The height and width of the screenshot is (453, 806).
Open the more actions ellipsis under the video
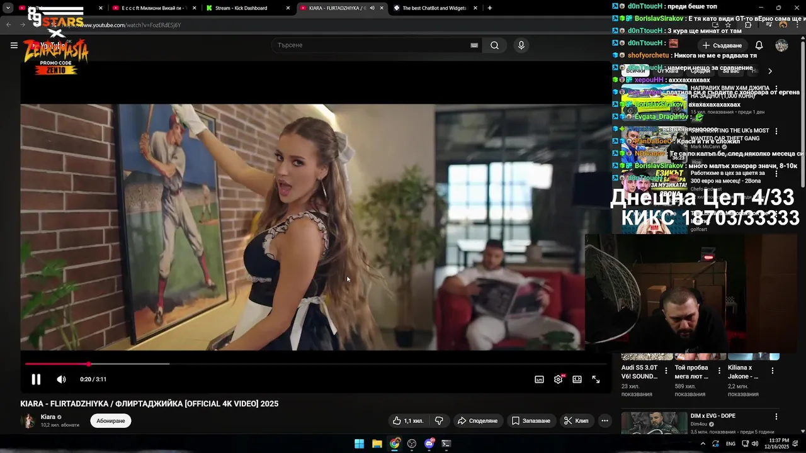(x=604, y=421)
